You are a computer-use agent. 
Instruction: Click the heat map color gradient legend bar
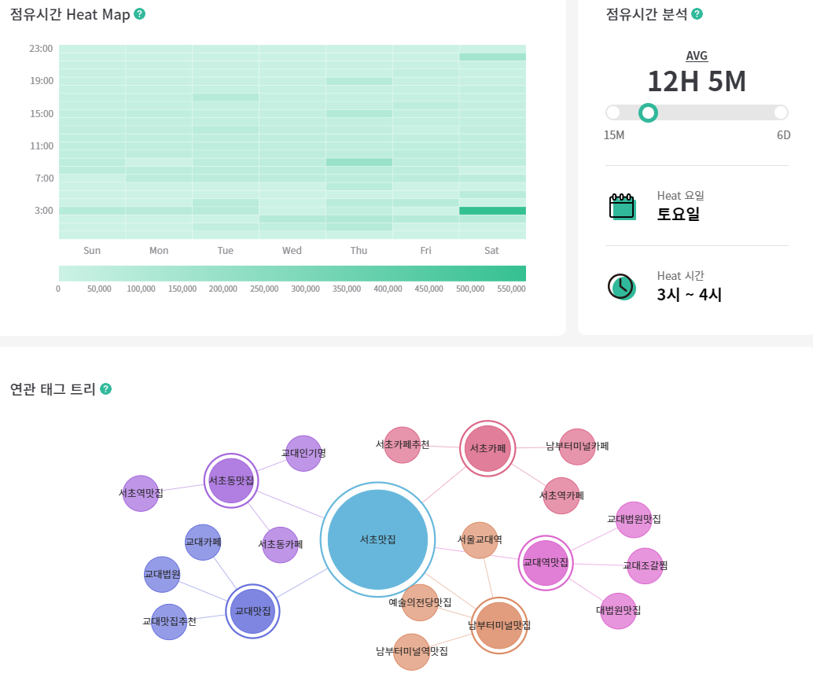click(x=292, y=273)
